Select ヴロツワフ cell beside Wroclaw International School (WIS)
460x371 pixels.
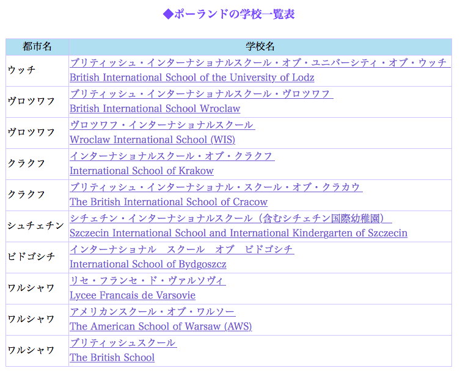pyautogui.click(x=37, y=133)
